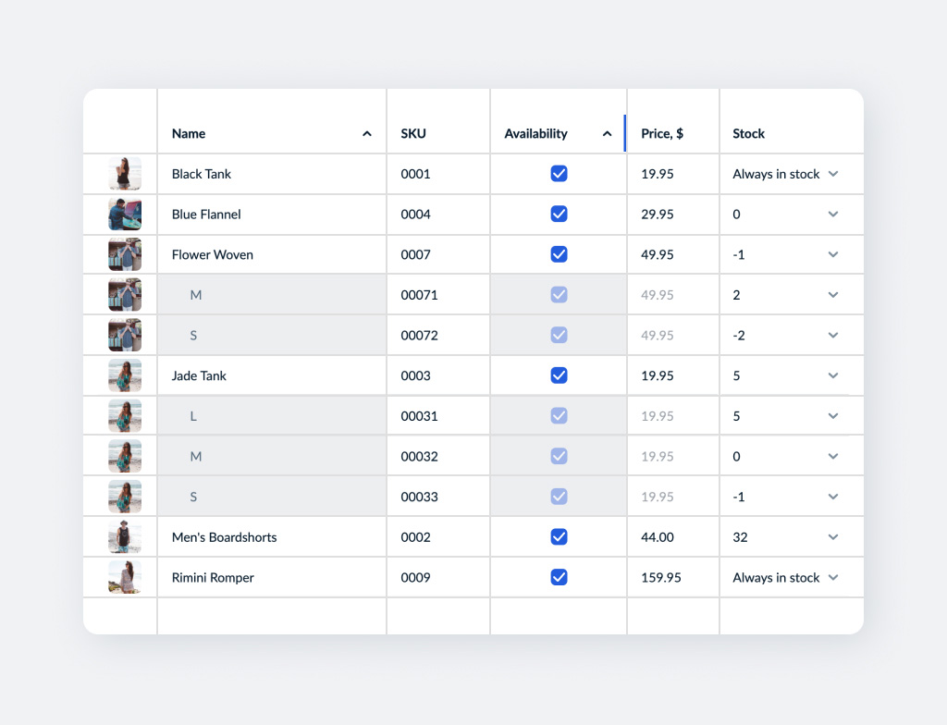This screenshot has width=947, height=725.
Task: Click the SKU column header
Action: pos(413,134)
